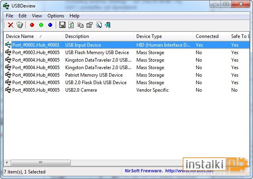Click Connected 'Yes' for USB Input Device
This screenshot has width=253, height=179.
(199, 45)
